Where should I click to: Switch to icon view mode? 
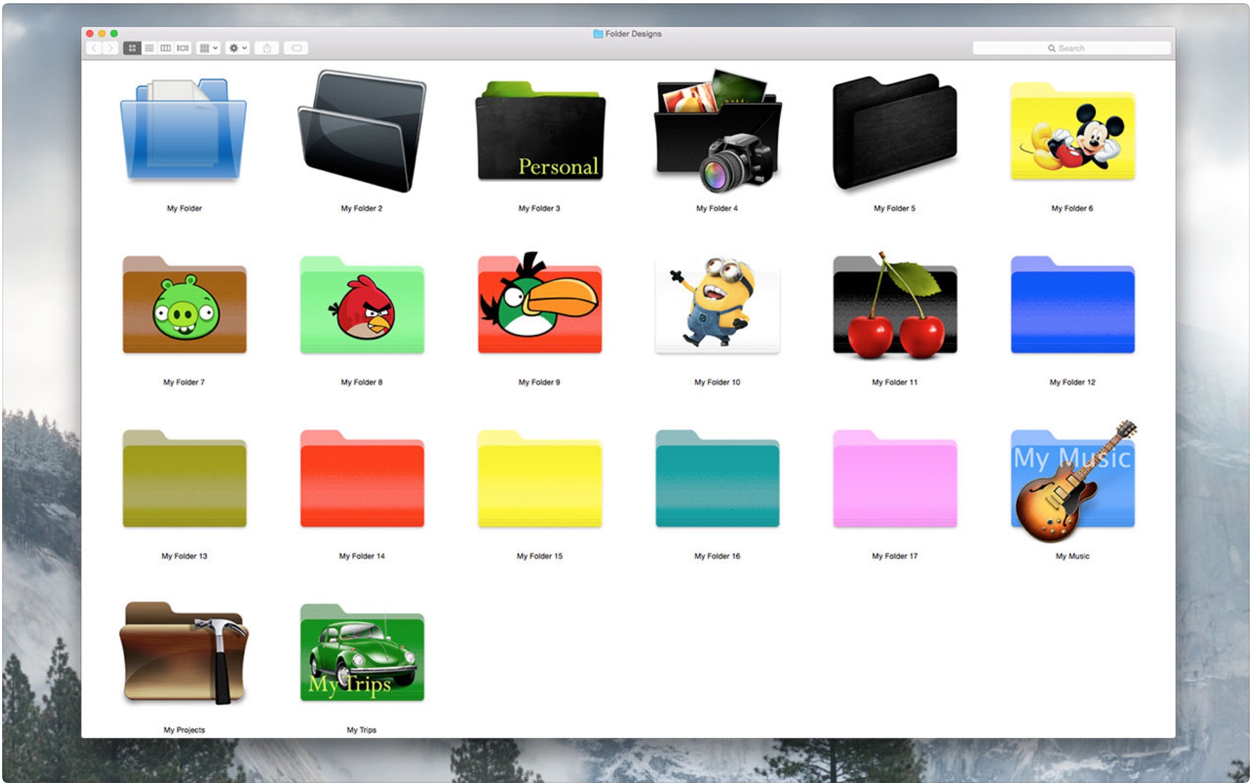coord(132,48)
